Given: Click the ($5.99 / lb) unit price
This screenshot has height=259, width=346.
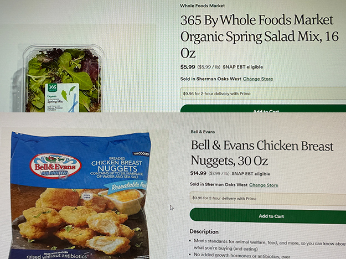Looking at the screenshot, I should (x=209, y=67).
